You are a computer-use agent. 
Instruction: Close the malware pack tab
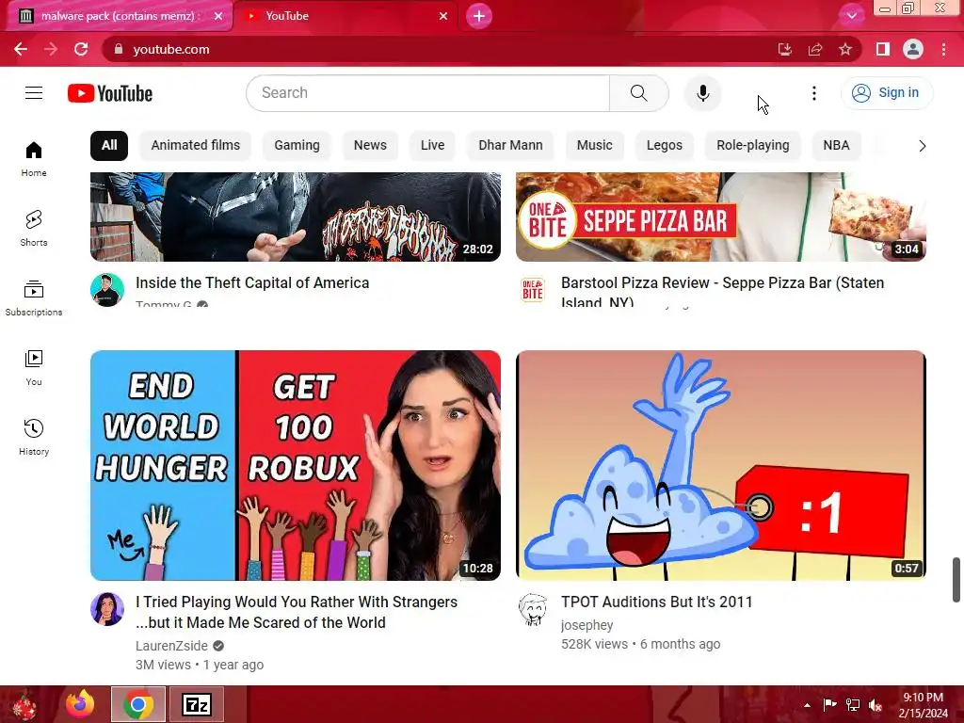click(x=218, y=16)
